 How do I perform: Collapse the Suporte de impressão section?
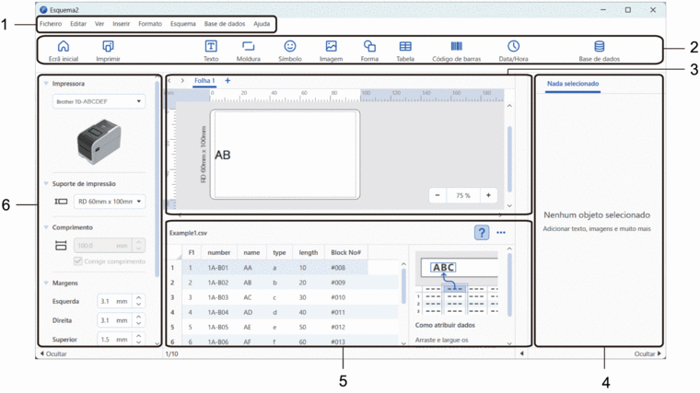coord(46,183)
